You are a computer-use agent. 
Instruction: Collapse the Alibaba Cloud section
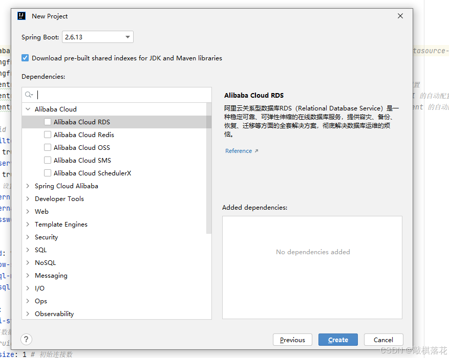tap(28, 109)
